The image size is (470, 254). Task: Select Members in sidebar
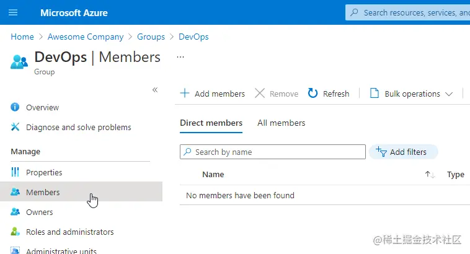pos(81,191)
